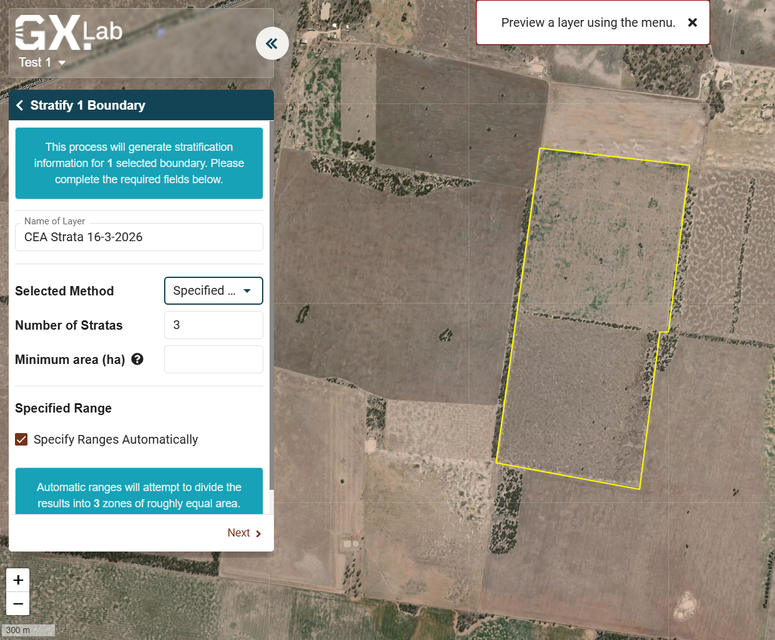Select the 'Specified Range' heading text

click(x=64, y=408)
